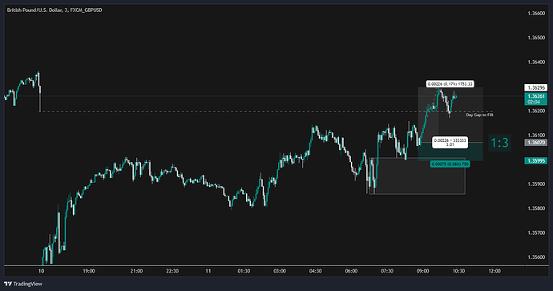Select the 1.36600 price axis label
This screenshot has width=553, height=291.
[536, 14]
